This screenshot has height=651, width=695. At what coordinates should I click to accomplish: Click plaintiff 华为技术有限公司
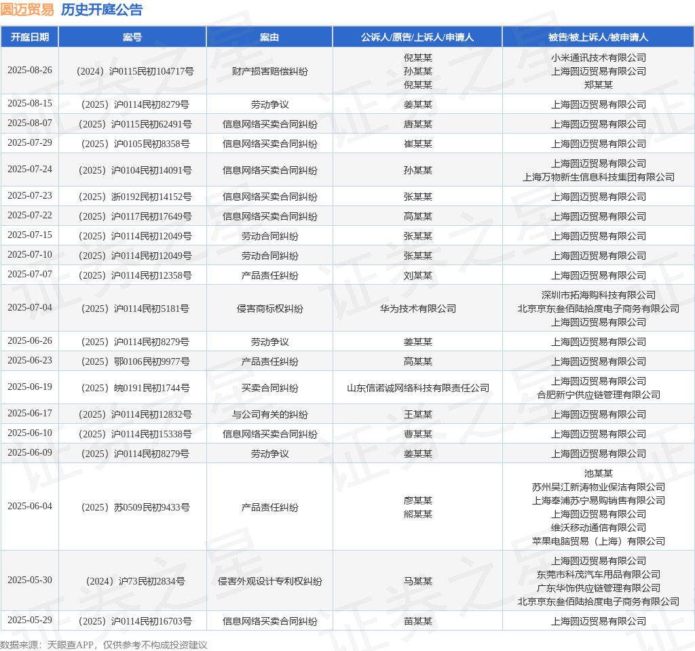point(417,309)
